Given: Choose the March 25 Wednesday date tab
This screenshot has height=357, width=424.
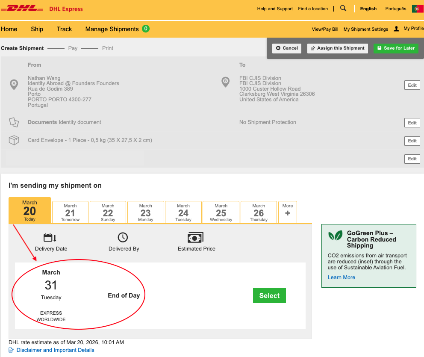Looking at the screenshot, I should [221, 212].
